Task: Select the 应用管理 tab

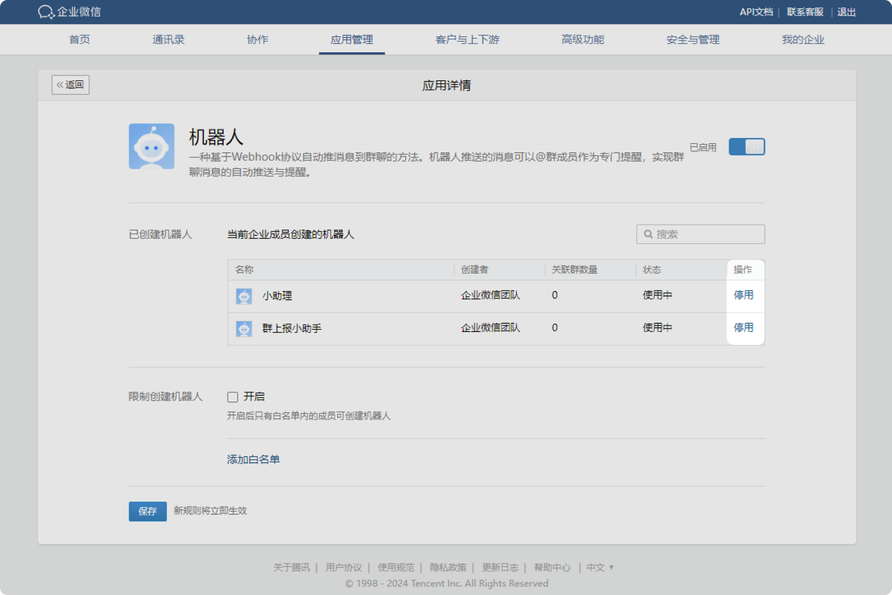Action: tap(352, 40)
